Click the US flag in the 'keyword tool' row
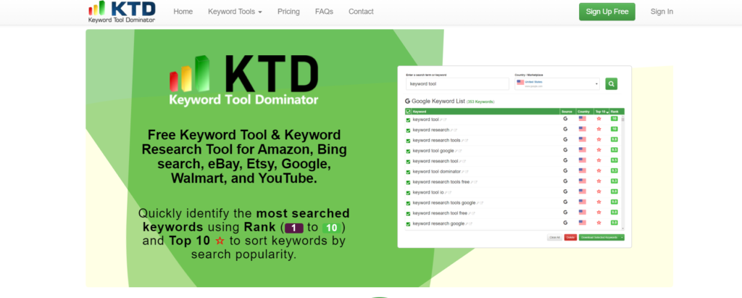The height and width of the screenshot is (298, 742). [582, 119]
